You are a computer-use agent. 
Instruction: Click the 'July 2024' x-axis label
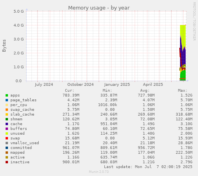tap(44, 85)
